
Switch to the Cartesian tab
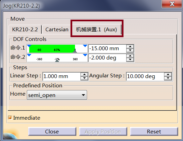(57, 30)
